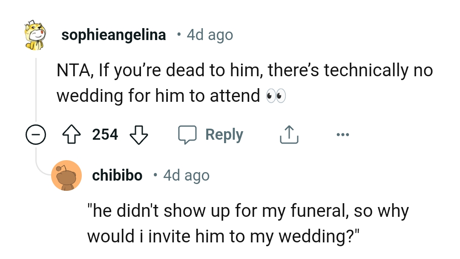
Task: Click the 4d ago timestamp on top comment
Action: coord(209,35)
